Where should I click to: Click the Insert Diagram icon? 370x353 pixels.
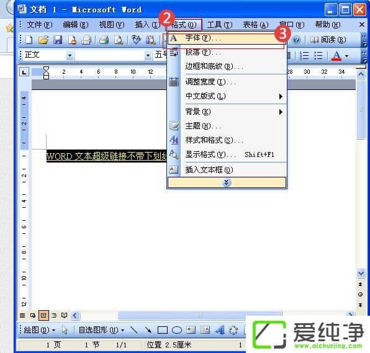(x=233, y=330)
